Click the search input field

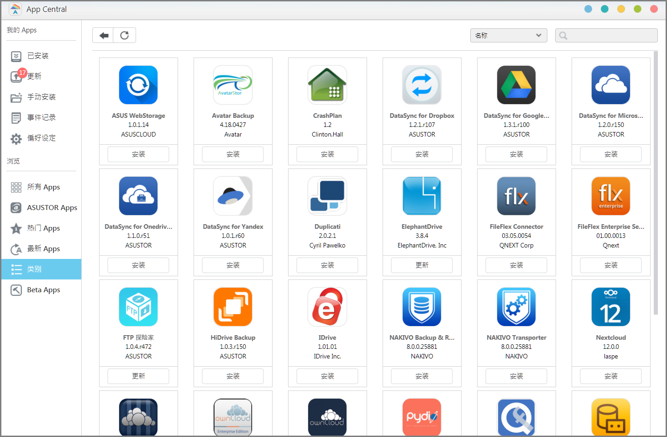606,35
